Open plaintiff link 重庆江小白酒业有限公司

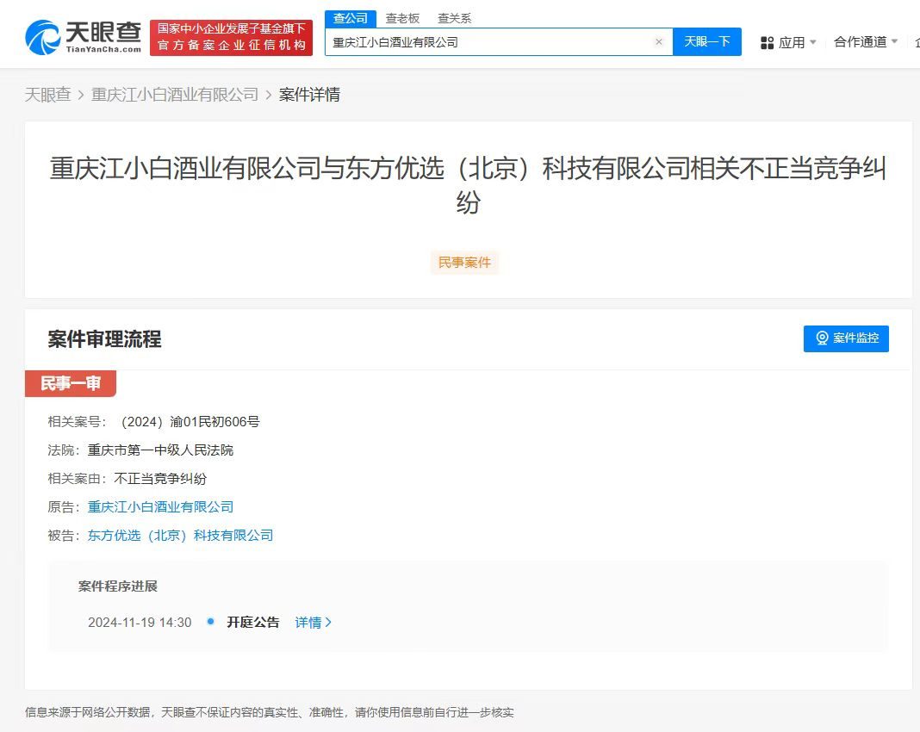point(160,506)
